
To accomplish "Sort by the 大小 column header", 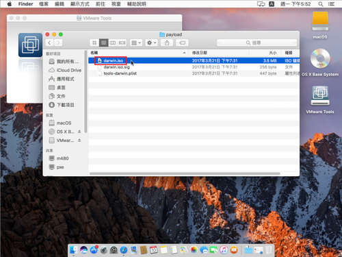I will click(x=273, y=53).
